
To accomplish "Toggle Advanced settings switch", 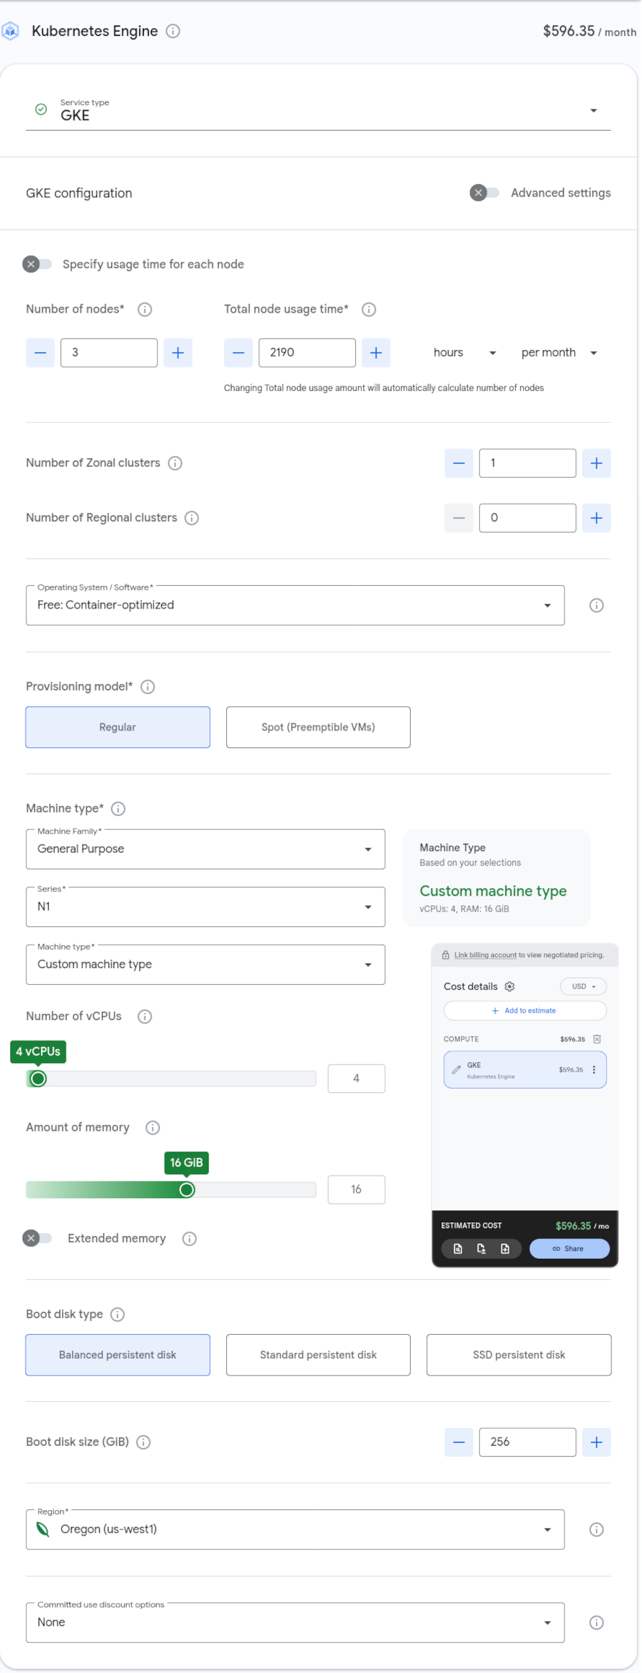I will point(484,194).
